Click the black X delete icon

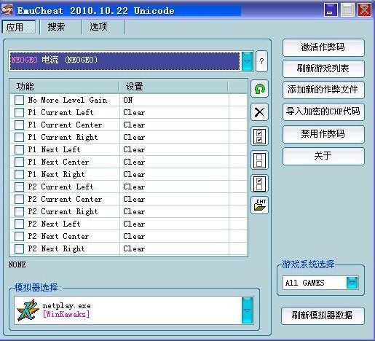[x=259, y=112]
